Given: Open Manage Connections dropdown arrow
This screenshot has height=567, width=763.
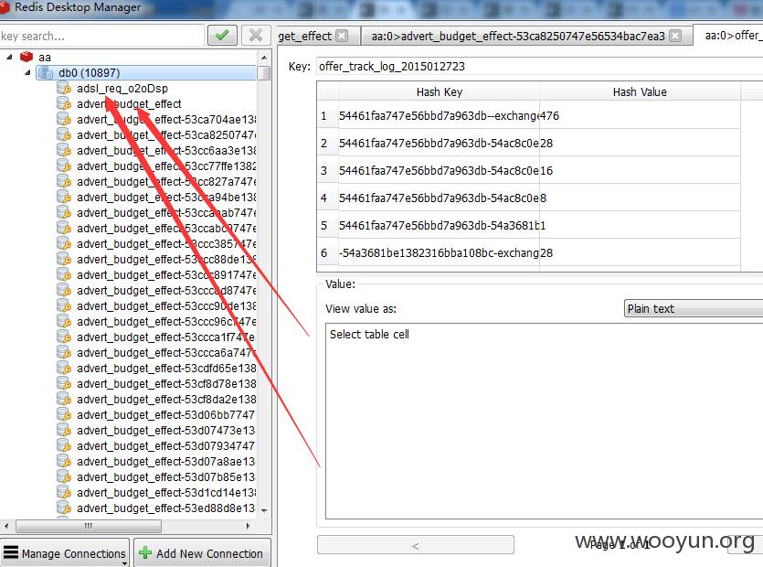Looking at the screenshot, I should (125, 563).
